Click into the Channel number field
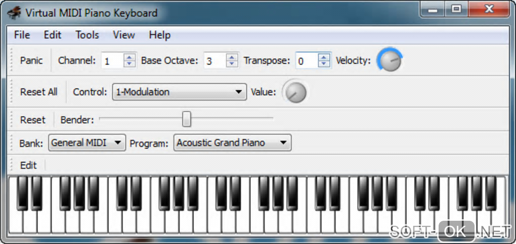Viewport: 516px width, 244px height. [x=112, y=61]
